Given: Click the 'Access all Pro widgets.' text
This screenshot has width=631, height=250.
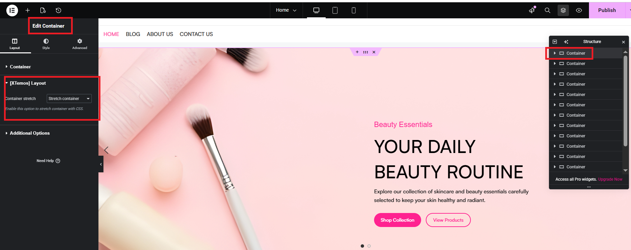Looking at the screenshot, I should [576, 179].
